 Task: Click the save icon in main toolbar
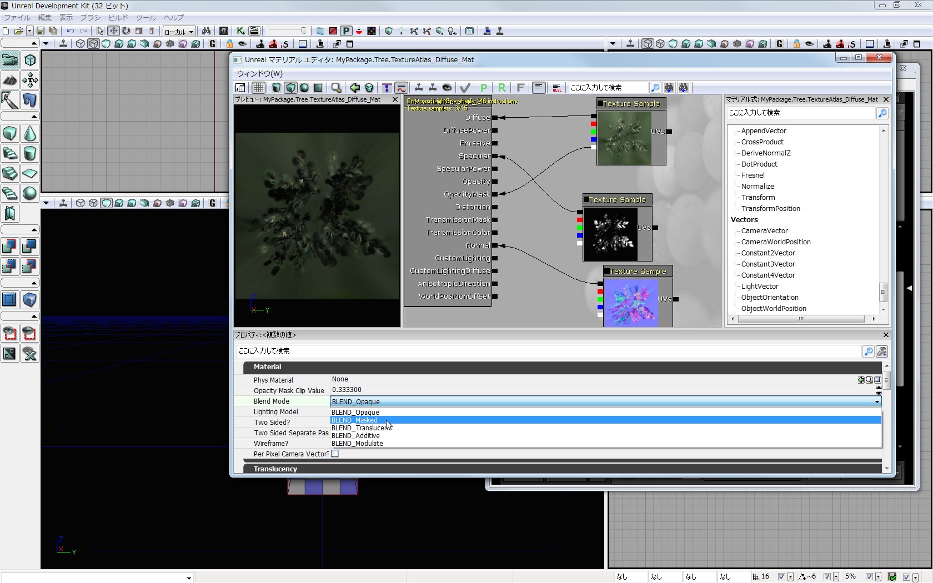click(41, 31)
